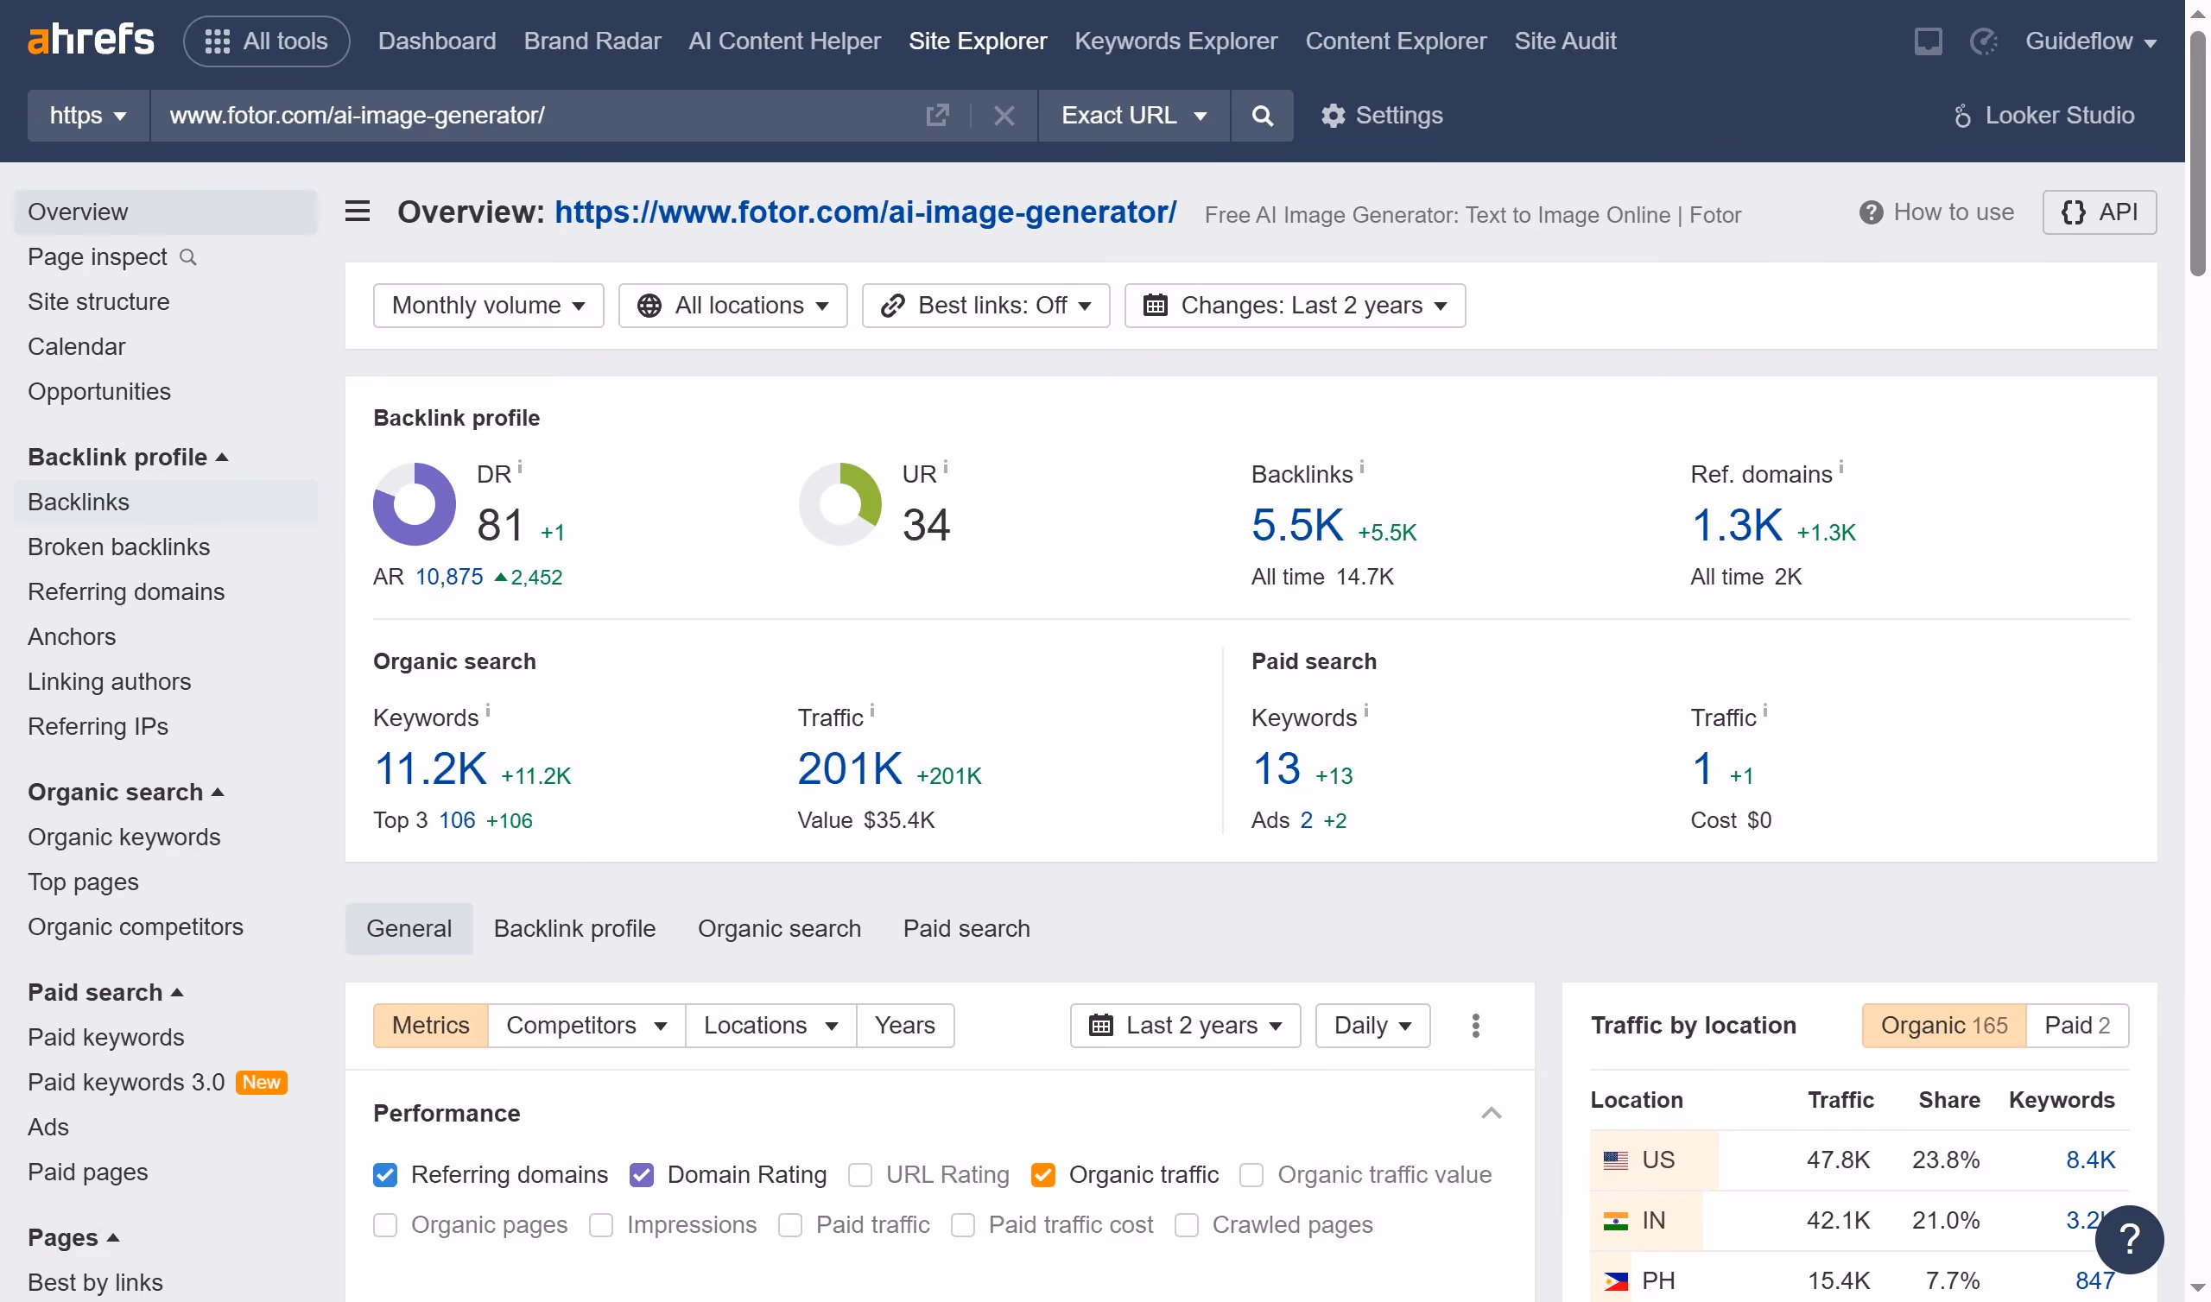
Task: Switch to Backlink profile tab
Action: click(x=574, y=929)
